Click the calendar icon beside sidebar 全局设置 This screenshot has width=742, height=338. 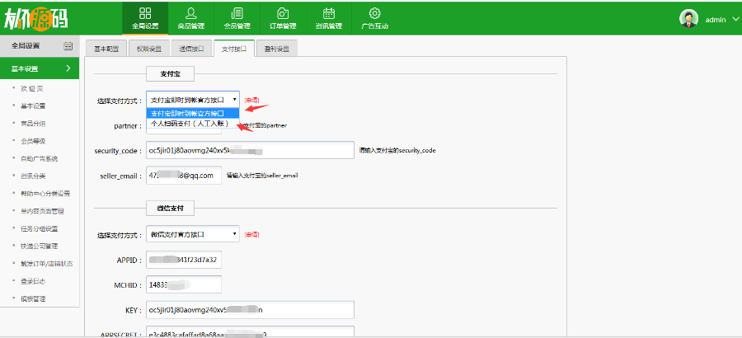(68, 46)
